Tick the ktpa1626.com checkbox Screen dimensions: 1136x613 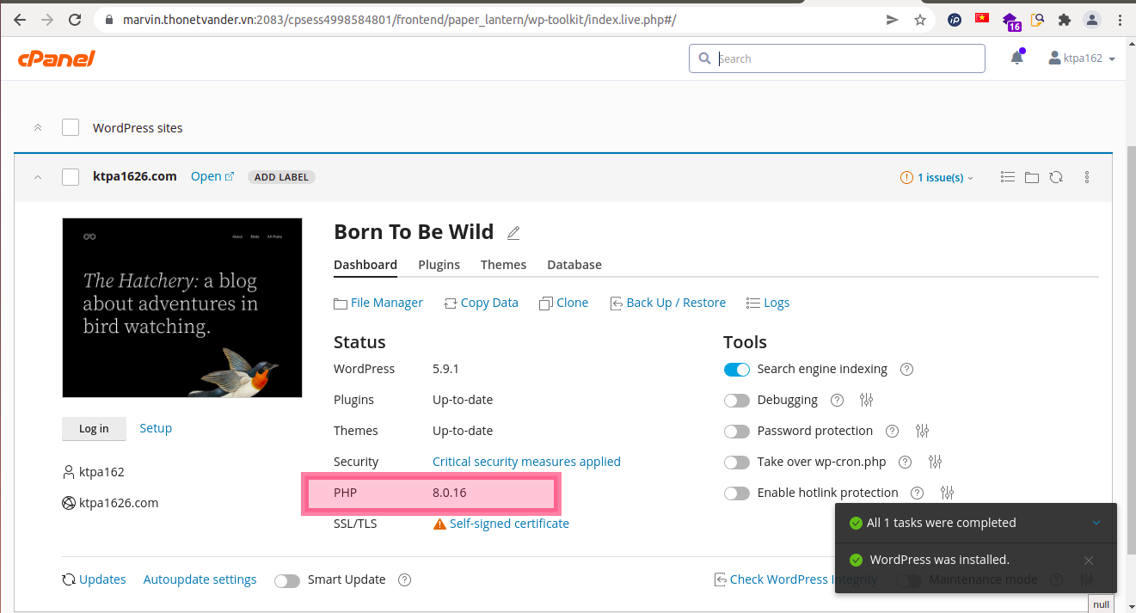click(x=71, y=177)
